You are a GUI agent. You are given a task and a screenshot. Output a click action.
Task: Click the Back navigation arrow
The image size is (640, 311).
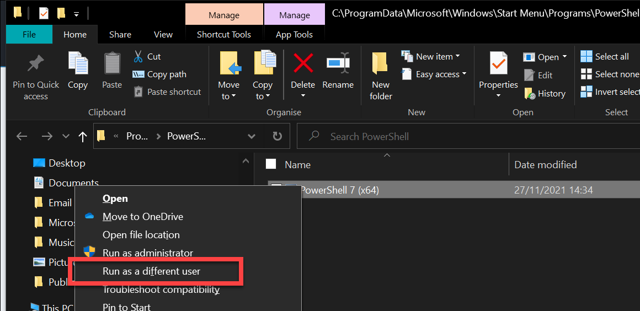tap(22, 136)
